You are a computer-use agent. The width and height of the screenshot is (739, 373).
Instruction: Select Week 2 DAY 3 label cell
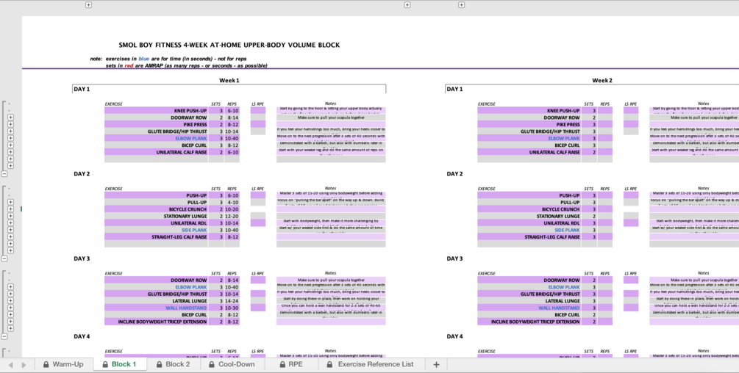pyautogui.click(x=454, y=258)
